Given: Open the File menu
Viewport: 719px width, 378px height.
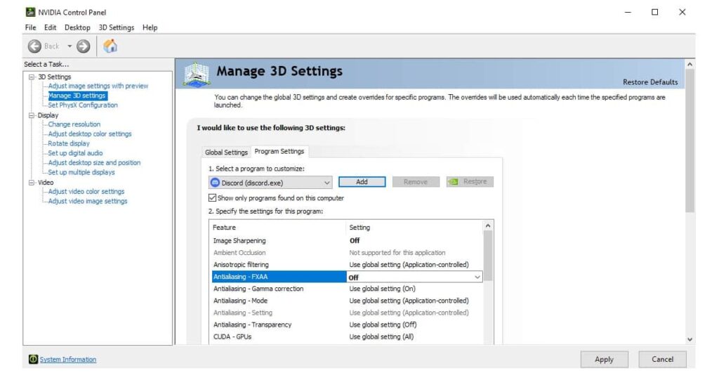Looking at the screenshot, I should point(31,27).
